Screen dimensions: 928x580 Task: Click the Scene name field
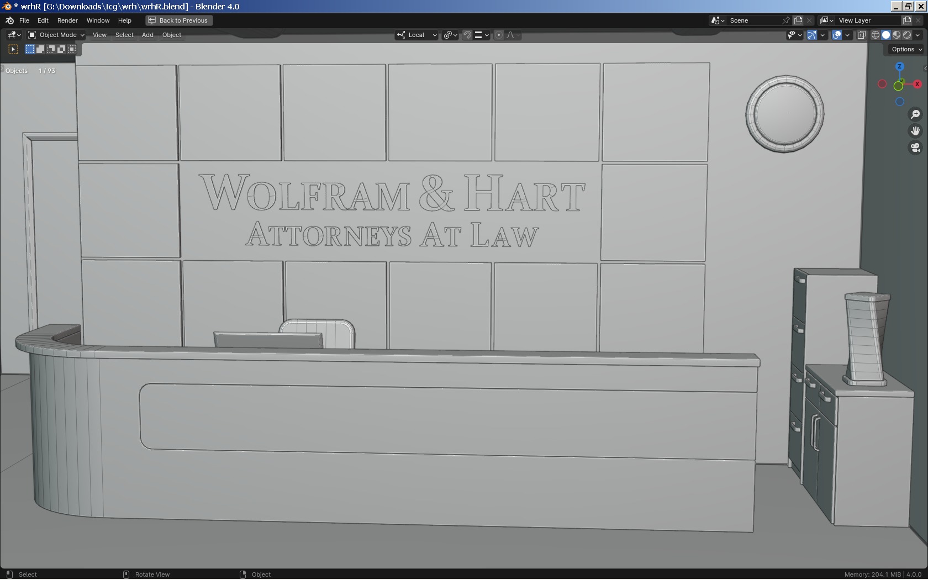coord(754,20)
